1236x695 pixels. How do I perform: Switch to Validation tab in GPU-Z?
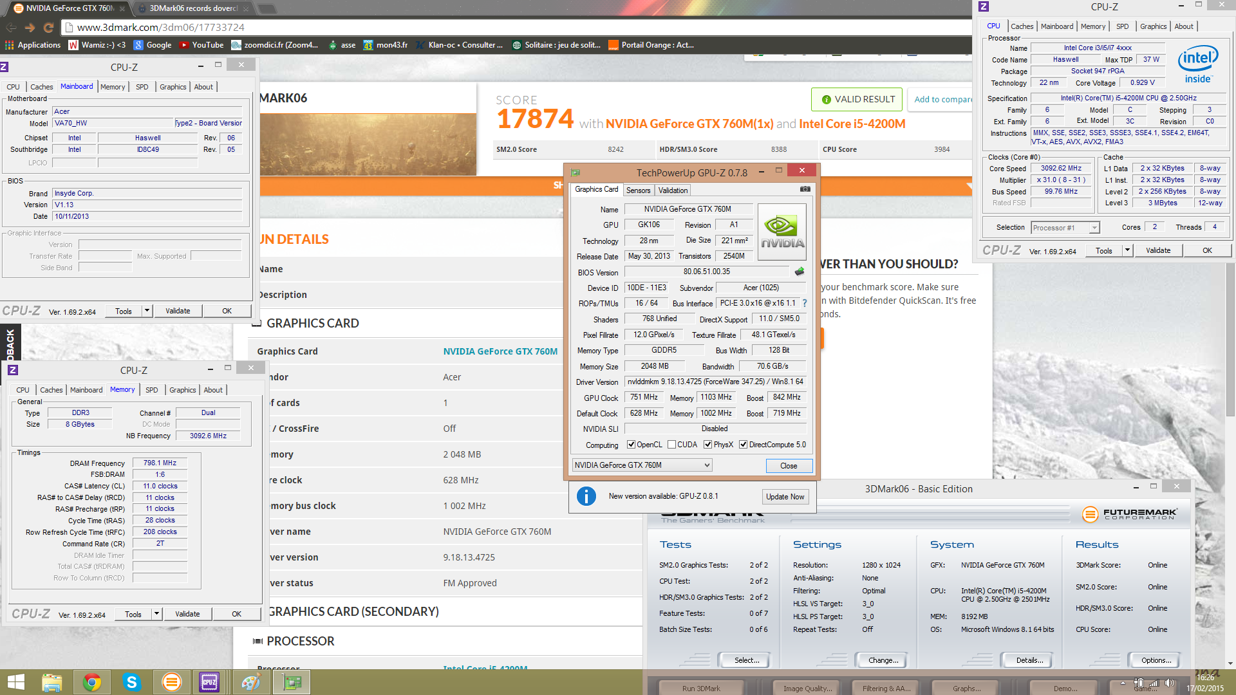click(x=673, y=190)
